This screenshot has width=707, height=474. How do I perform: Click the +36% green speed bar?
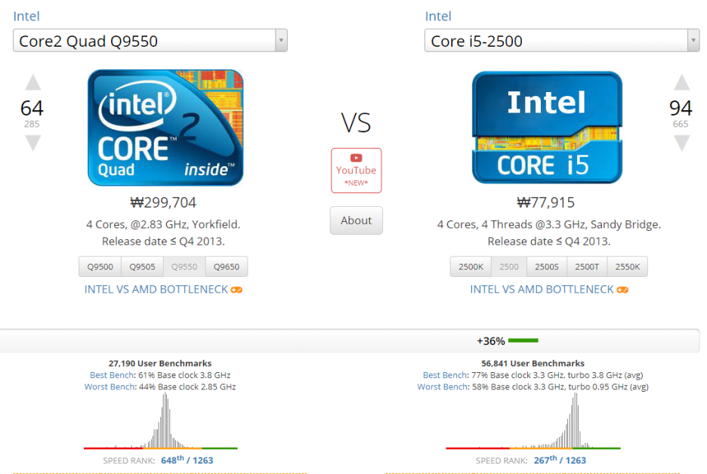click(523, 340)
